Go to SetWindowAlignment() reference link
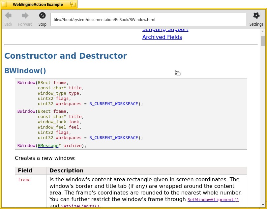Screen dimensions: 267x209 coord(213,200)
